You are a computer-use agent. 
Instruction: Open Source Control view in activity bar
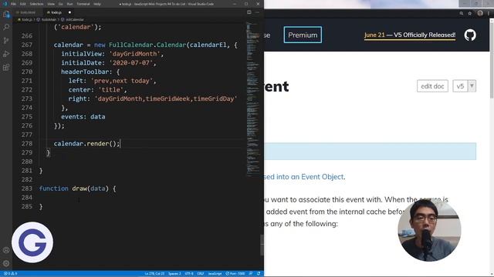tap(6, 41)
